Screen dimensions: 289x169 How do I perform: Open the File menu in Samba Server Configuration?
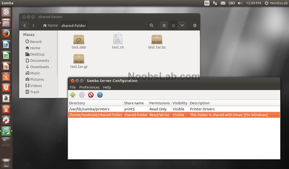pos(73,87)
